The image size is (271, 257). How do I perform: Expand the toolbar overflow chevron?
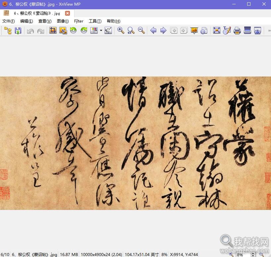point(269,30)
